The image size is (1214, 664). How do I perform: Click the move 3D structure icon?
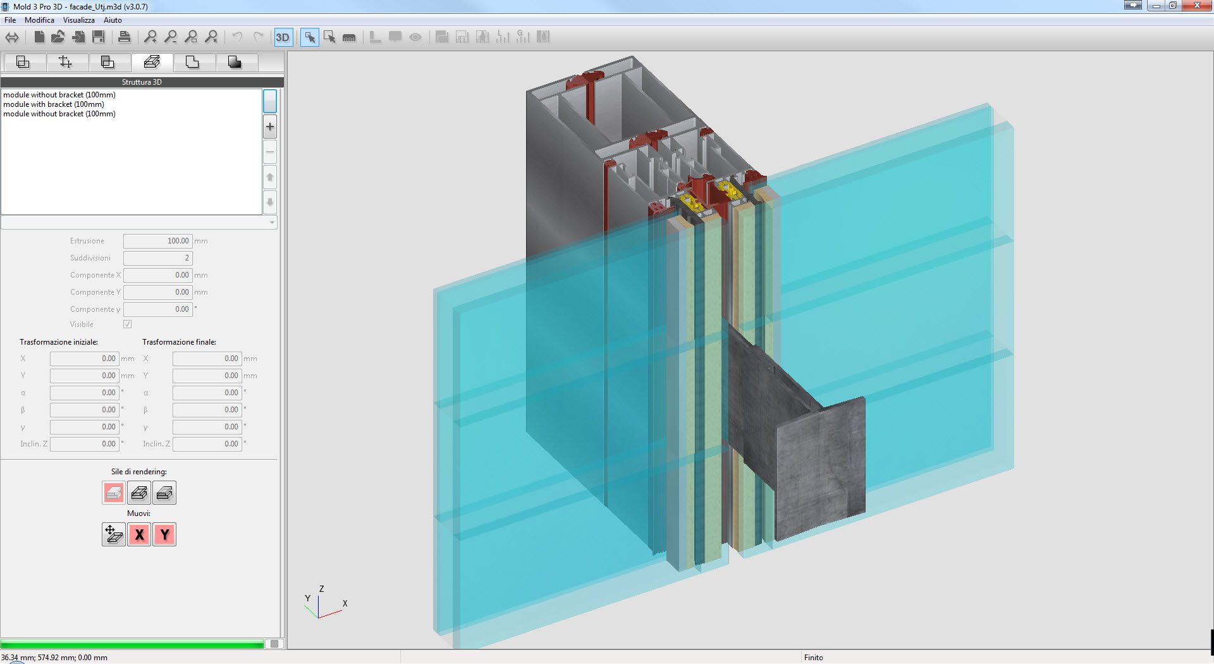tap(114, 535)
